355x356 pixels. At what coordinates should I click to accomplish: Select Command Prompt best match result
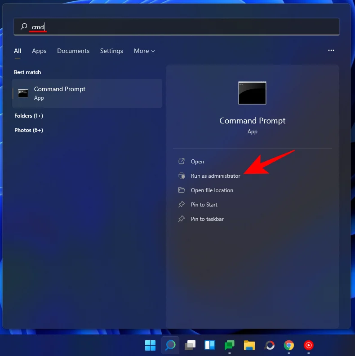point(87,93)
